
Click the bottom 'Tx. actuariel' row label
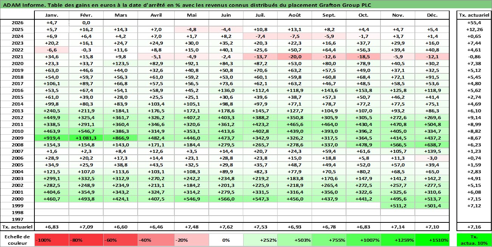(x=17, y=227)
